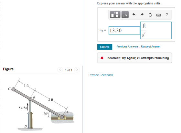Focus the units field showing ft/s²
The image size is (181, 133).
pos(156,30)
